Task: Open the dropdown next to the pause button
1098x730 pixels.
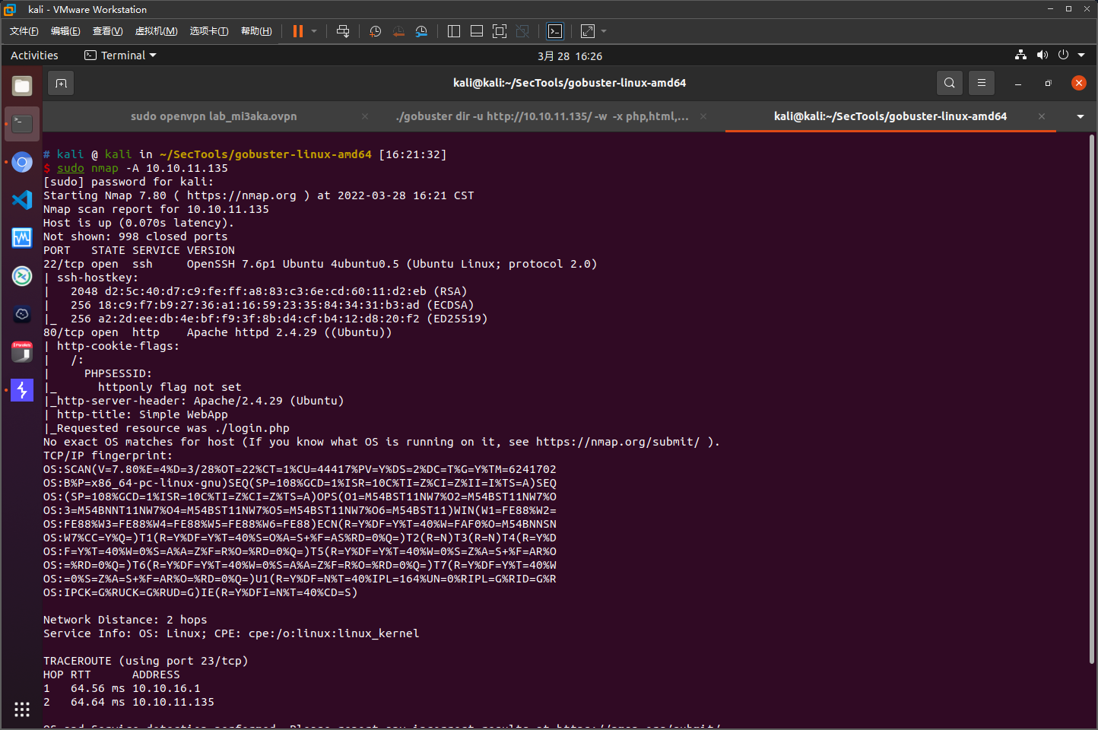Action: click(314, 31)
